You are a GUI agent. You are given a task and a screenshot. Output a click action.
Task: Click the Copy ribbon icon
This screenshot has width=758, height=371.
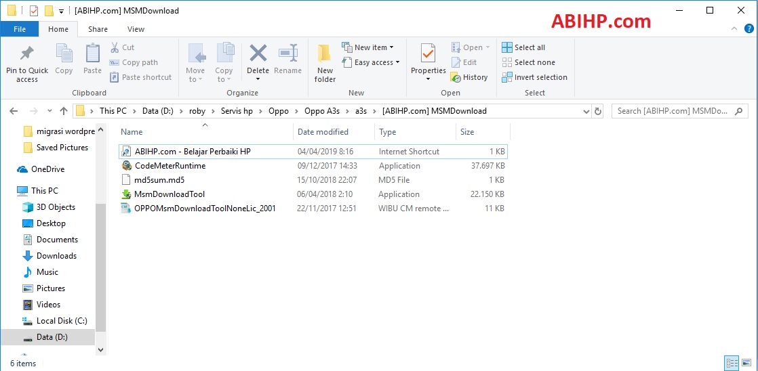coord(63,53)
